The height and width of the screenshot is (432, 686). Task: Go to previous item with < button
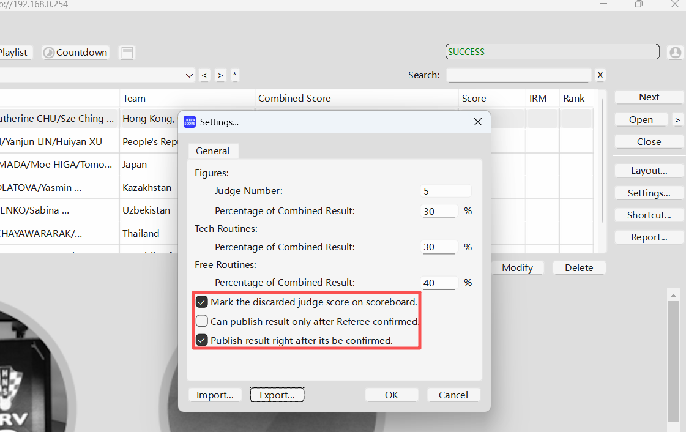(x=204, y=75)
